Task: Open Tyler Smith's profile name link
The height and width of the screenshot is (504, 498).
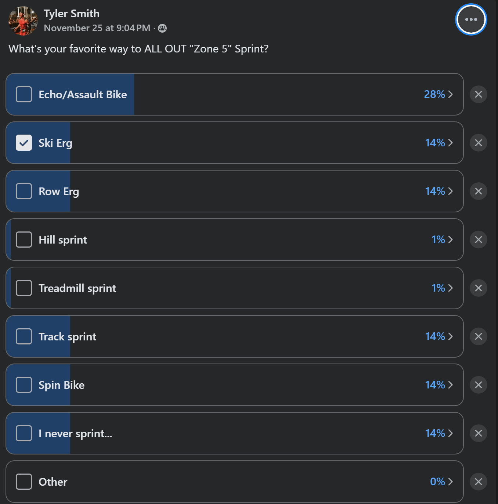Action: (x=72, y=14)
